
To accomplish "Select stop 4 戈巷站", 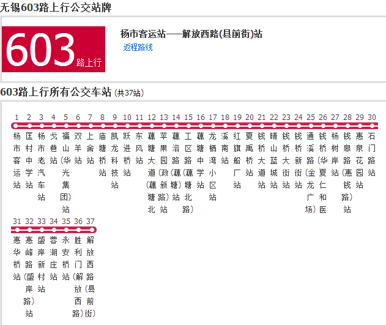I will (x=53, y=148).
